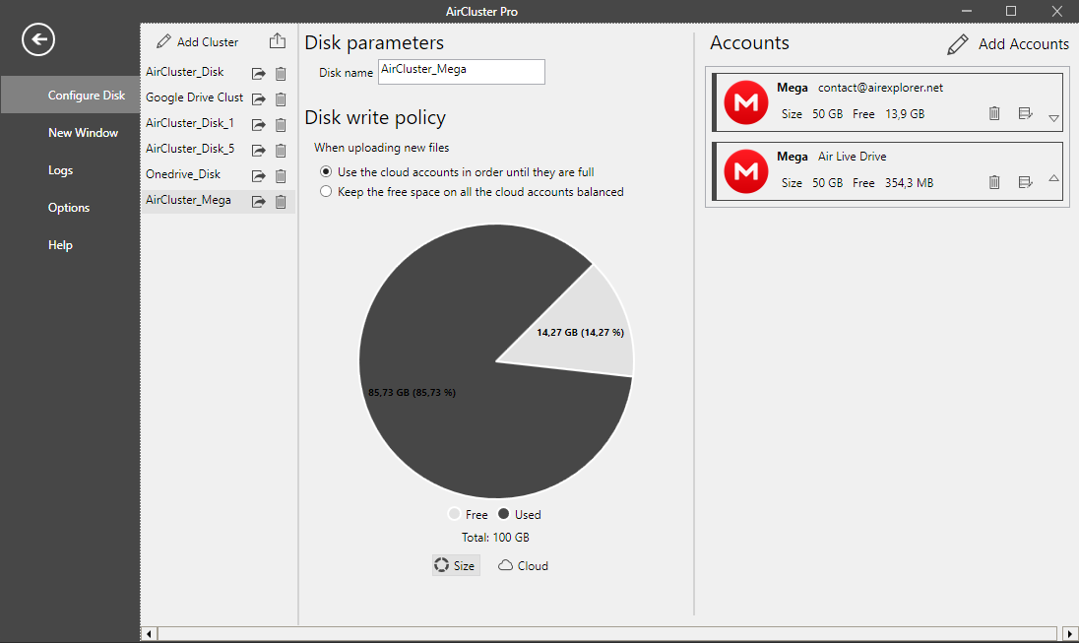The width and height of the screenshot is (1079, 643).
Task: Delete AirCluster_Disk_1 using its trash icon
Action: (281, 125)
